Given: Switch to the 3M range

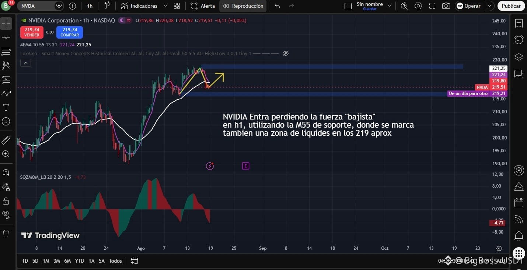Looking at the screenshot, I should (x=57, y=261).
